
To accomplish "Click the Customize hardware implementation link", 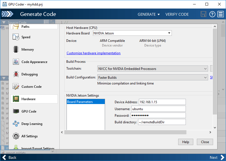I will 93,53.
